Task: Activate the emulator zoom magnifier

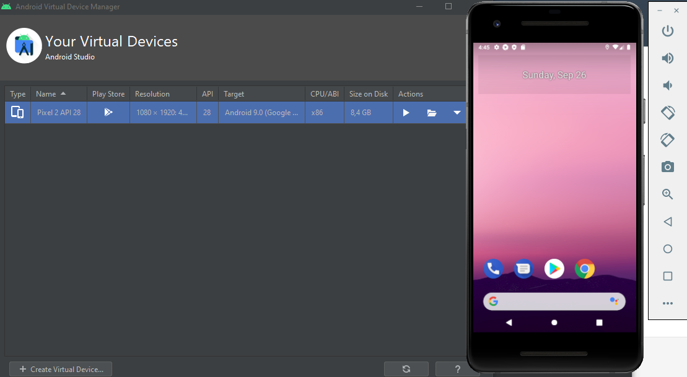Action: pyautogui.click(x=667, y=194)
